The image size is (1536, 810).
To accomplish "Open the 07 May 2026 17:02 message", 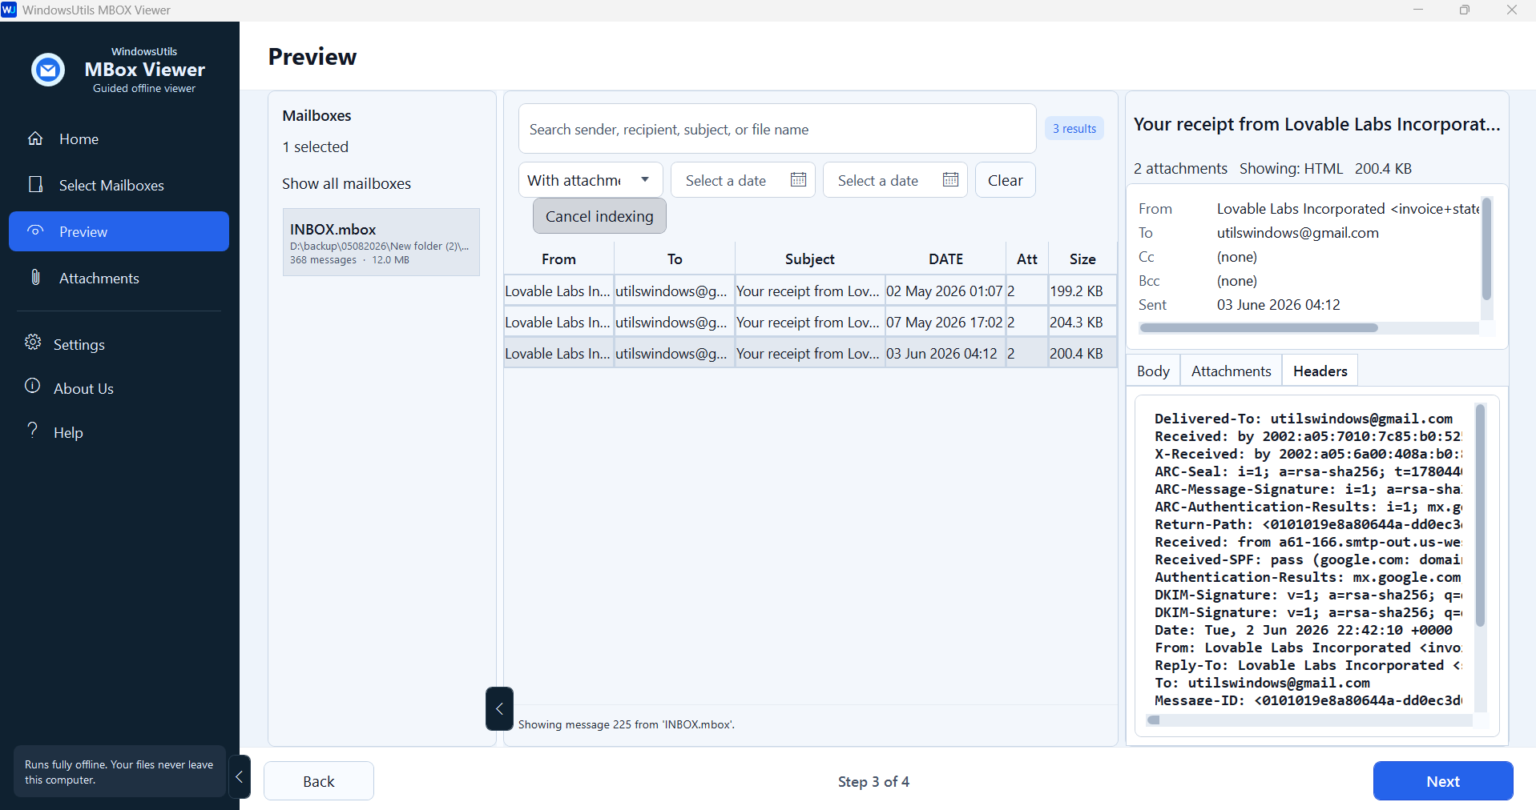I will coord(810,322).
